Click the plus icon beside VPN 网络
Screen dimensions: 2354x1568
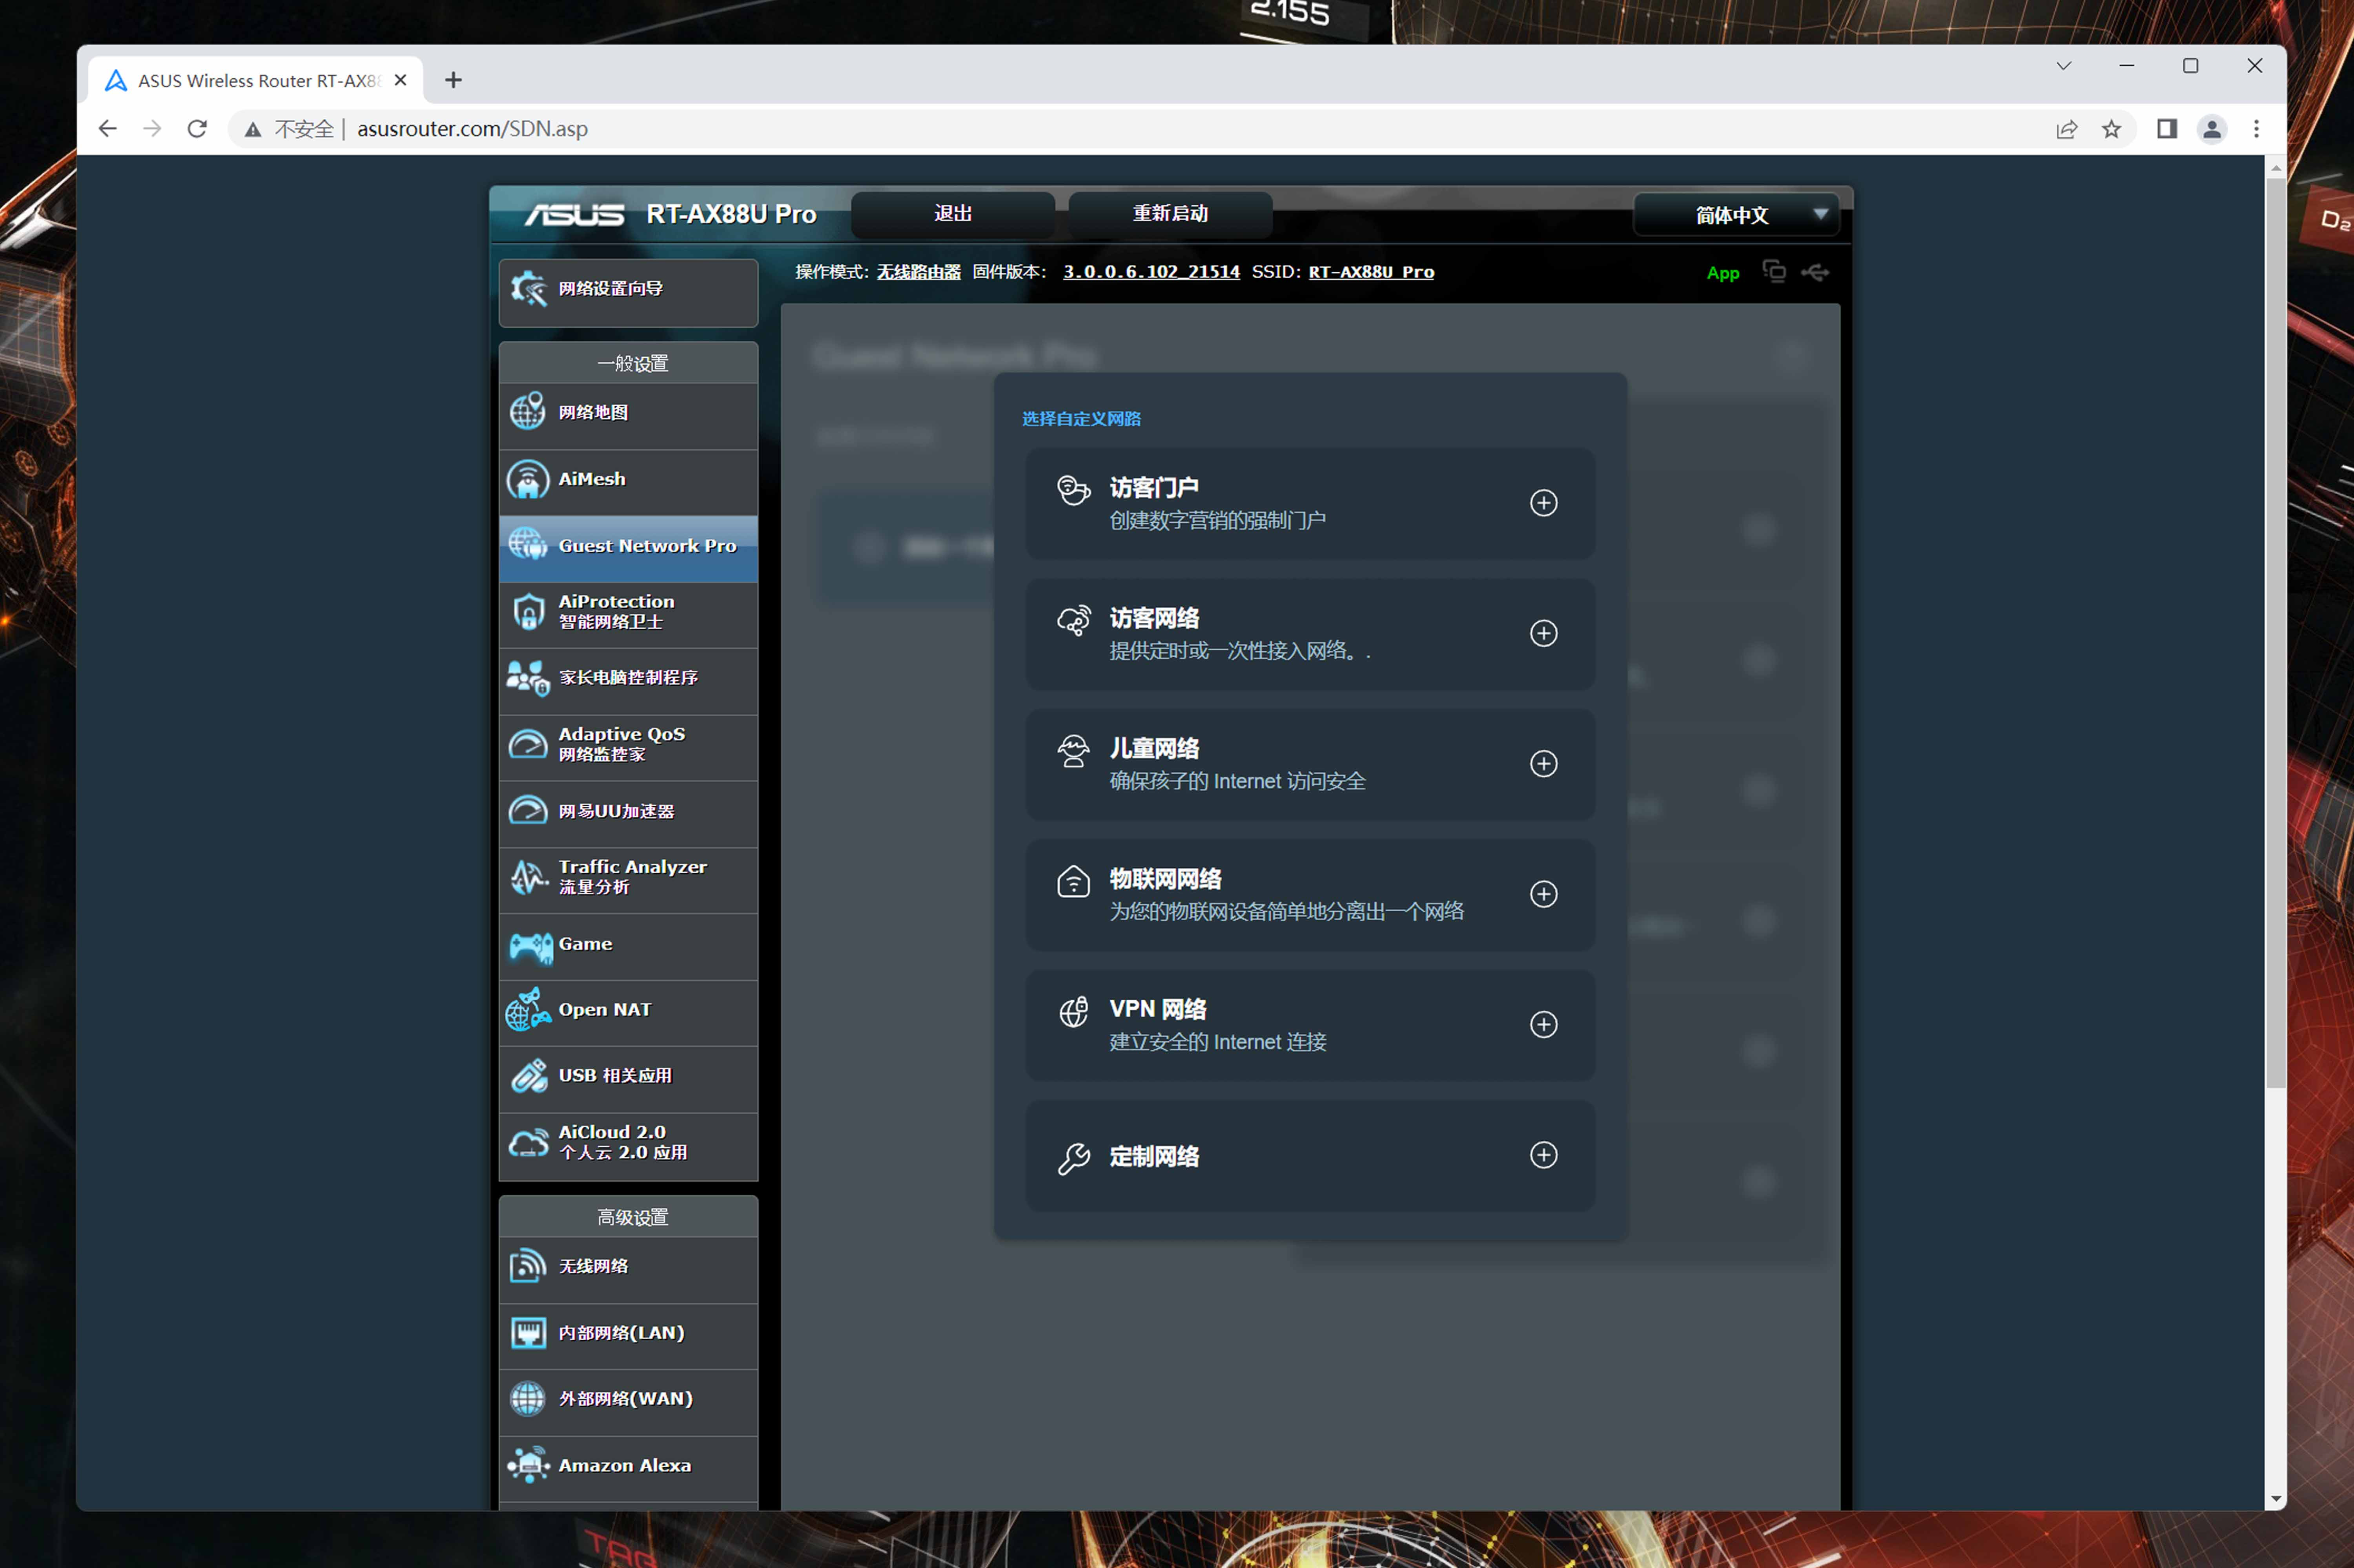1542,1024
